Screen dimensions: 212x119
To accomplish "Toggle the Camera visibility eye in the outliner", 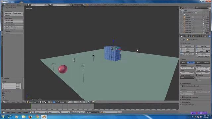I will pos(204,17).
